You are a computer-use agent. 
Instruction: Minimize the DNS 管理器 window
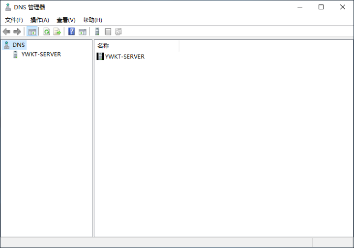pyautogui.click(x=300, y=7)
